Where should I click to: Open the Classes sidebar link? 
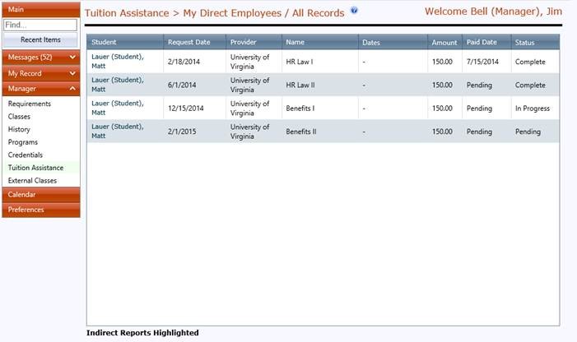coord(19,117)
